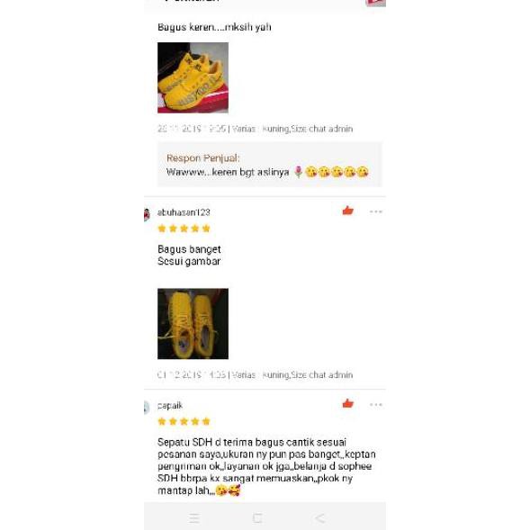Tap the red icon at top right
Viewport: 530px width, 530px height.
(375, 3)
